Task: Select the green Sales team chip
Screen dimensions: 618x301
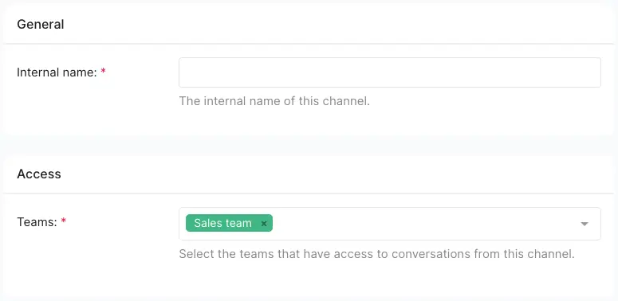Action: (x=229, y=223)
